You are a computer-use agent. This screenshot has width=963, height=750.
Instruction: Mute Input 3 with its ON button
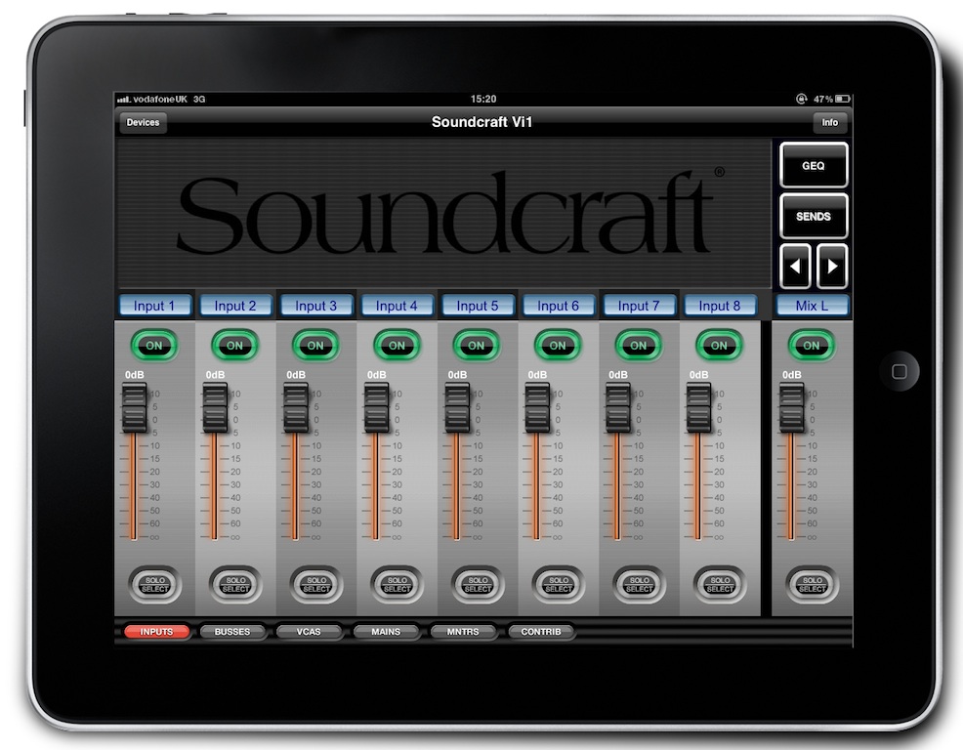click(315, 345)
